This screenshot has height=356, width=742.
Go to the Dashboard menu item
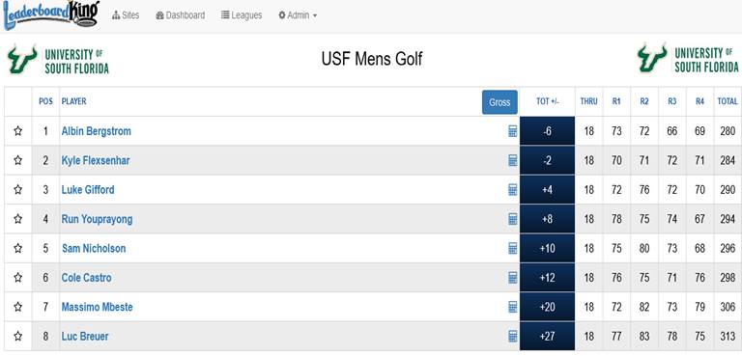(181, 15)
